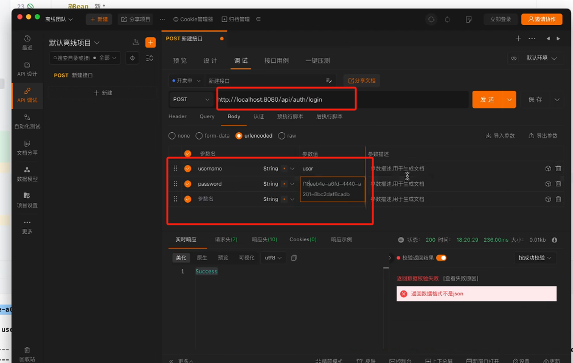Click the locate target icon next to the search box
Image resolution: width=573 pixels, height=363 pixels.
(132, 58)
